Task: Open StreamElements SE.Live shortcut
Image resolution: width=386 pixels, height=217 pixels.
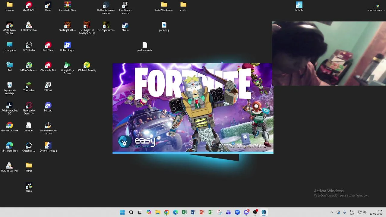Action: pos(48,129)
